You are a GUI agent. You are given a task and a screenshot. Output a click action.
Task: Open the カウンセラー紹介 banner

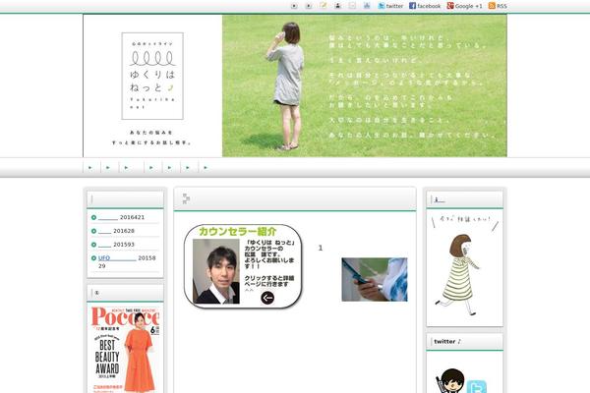coord(243,266)
